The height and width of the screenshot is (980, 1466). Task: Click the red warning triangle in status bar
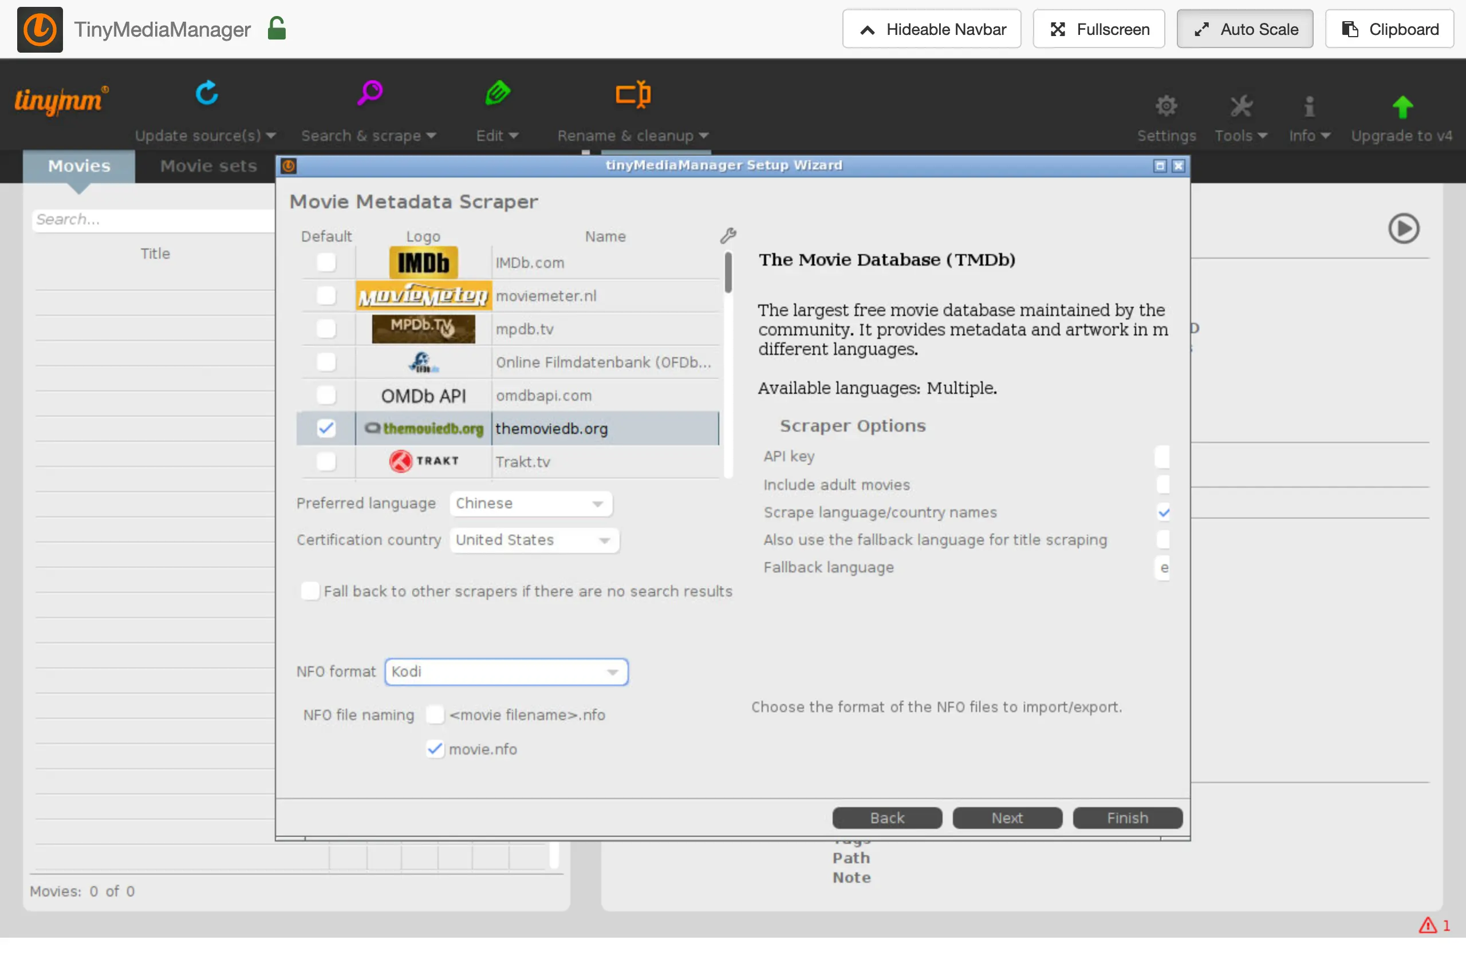click(1427, 924)
